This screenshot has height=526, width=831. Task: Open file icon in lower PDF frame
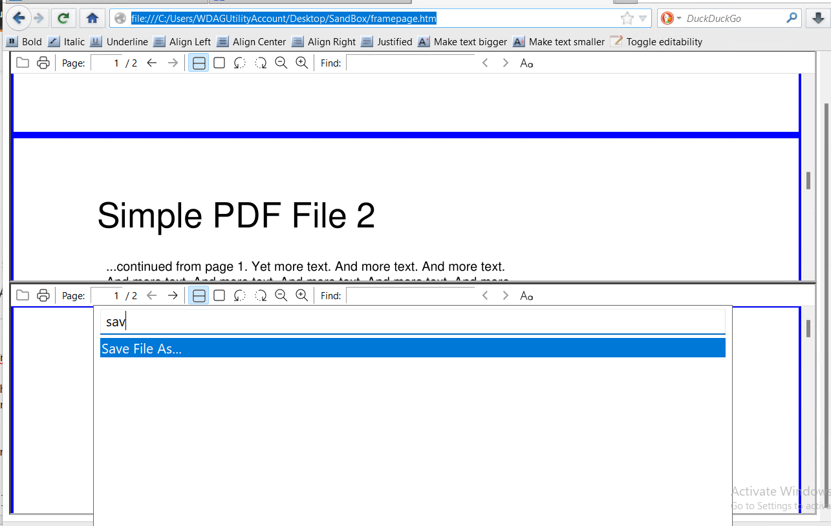[23, 295]
